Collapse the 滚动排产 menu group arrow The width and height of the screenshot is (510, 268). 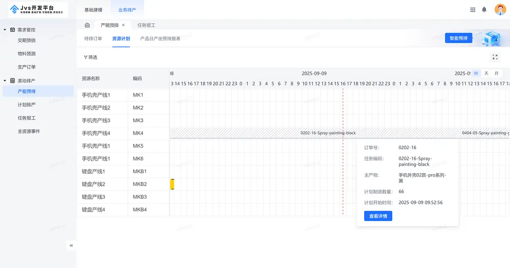[5, 81]
